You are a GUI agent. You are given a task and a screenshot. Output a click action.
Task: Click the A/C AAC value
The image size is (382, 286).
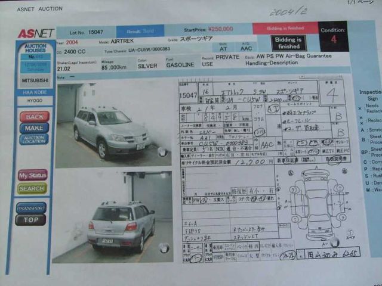click(x=246, y=48)
